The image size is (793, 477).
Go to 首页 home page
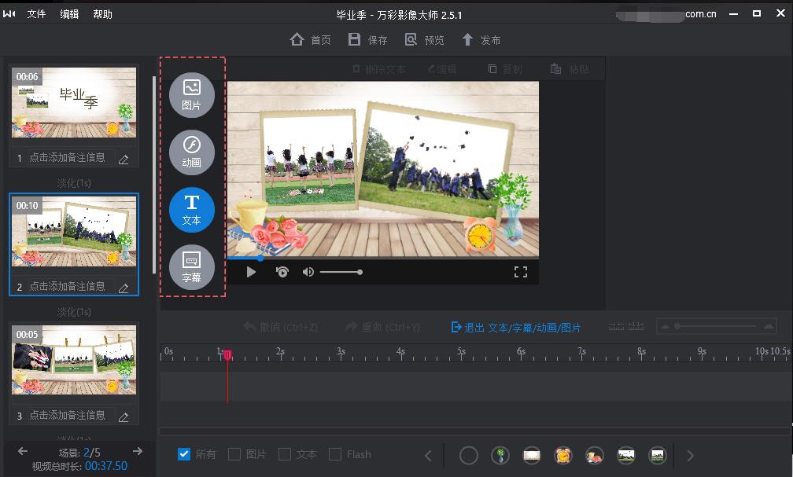(310, 39)
